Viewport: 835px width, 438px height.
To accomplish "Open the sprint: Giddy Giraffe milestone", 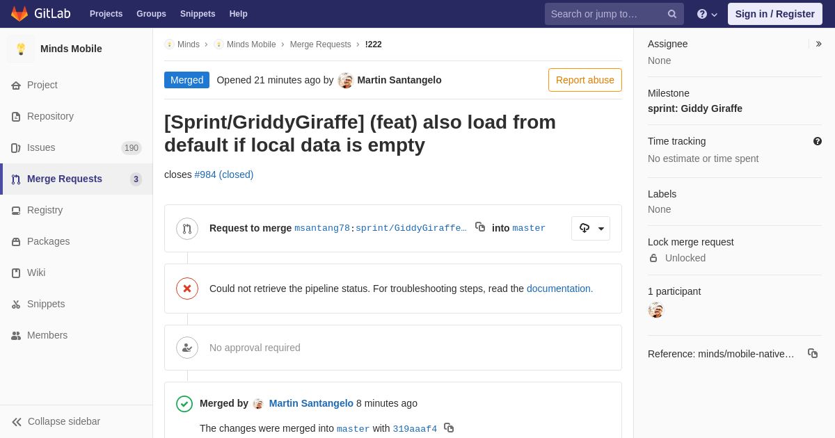I will coord(695,108).
